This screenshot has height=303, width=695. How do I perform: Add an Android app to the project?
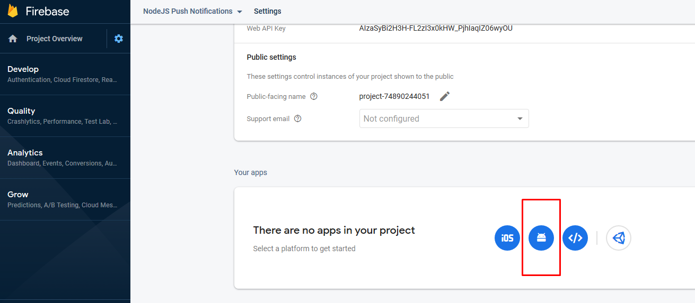(541, 238)
